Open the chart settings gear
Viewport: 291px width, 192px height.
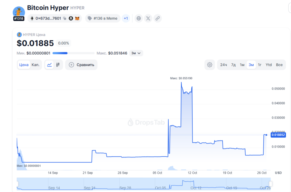(x=210, y=64)
